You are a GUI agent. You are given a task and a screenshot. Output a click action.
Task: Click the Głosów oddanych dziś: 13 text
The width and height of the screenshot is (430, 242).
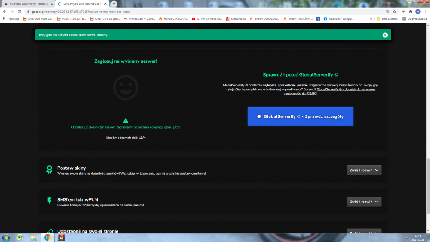126,138
